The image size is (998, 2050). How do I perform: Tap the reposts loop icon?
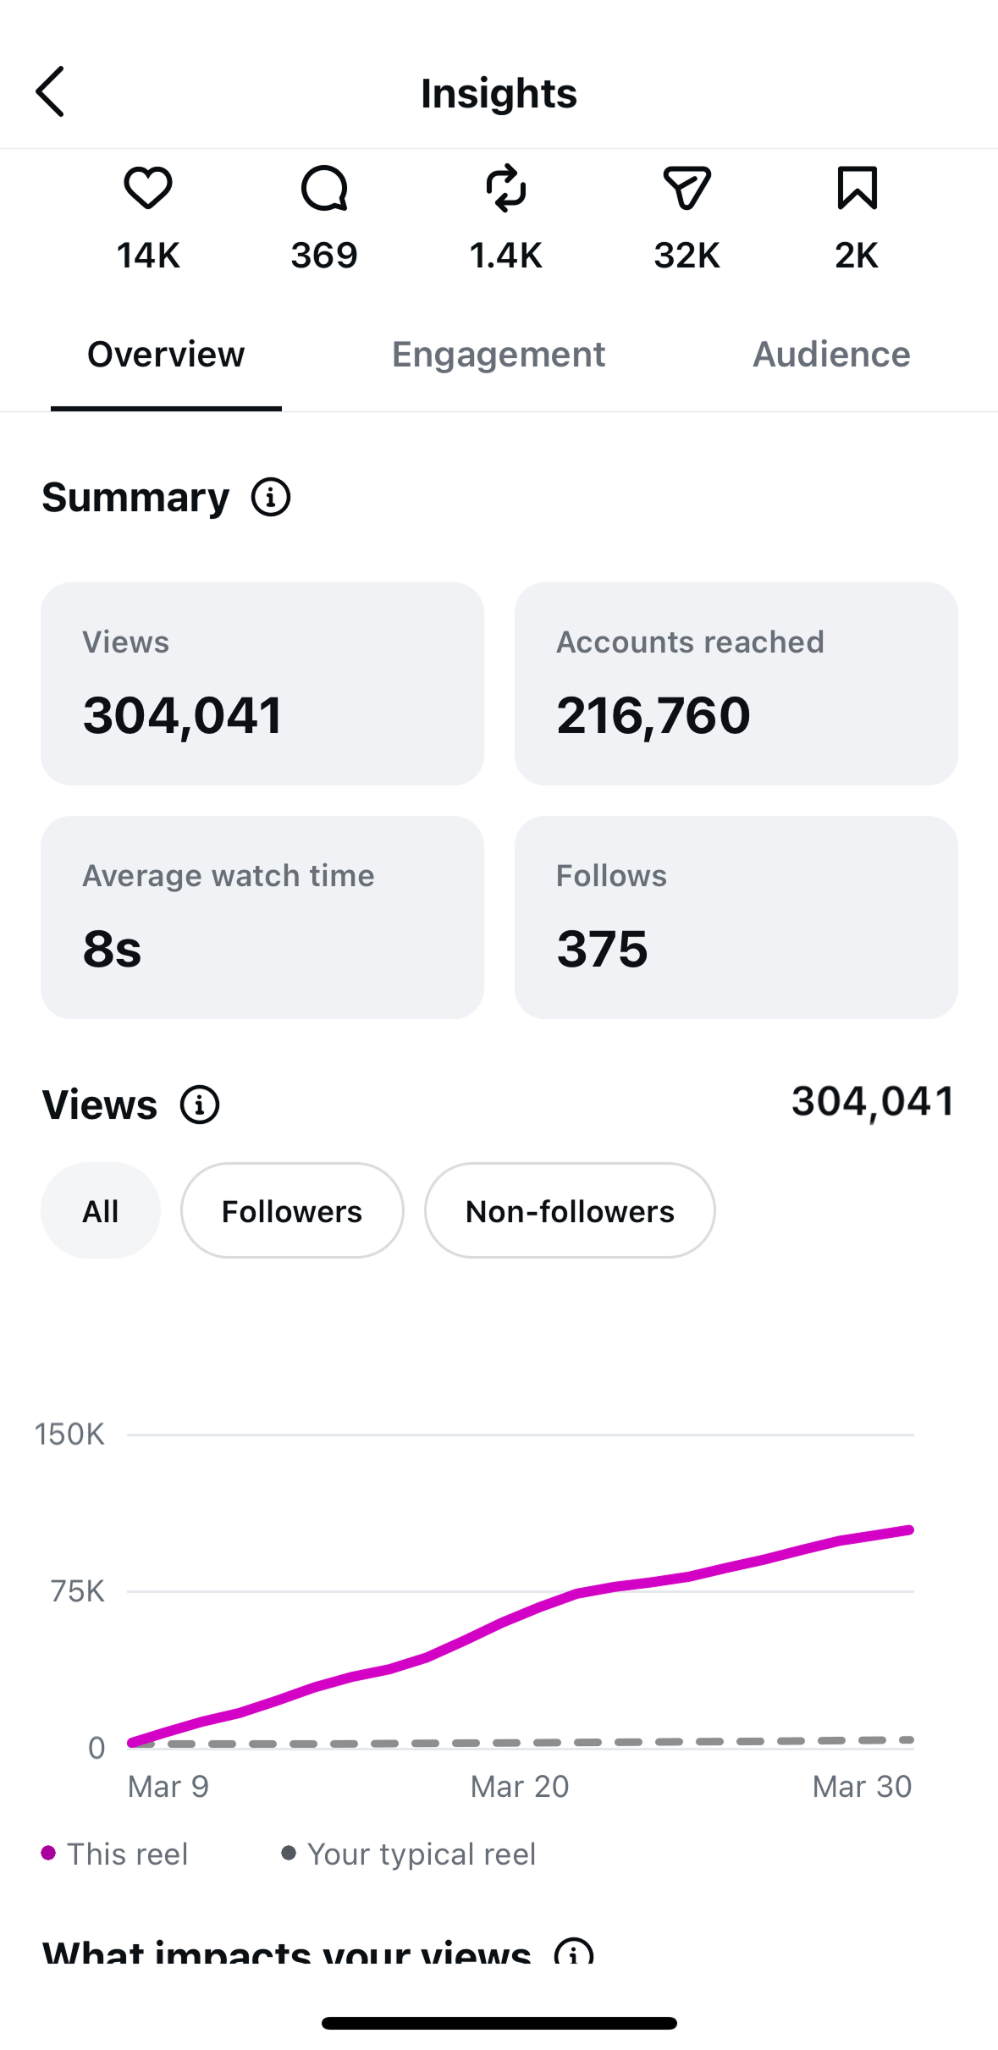pos(506,188)
